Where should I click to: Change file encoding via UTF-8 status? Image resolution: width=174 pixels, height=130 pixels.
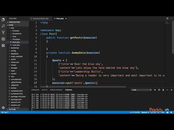pyautogui.click(x=153, y=112)
